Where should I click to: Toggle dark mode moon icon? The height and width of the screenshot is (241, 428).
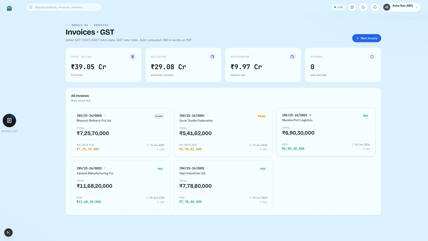point(363,7)
